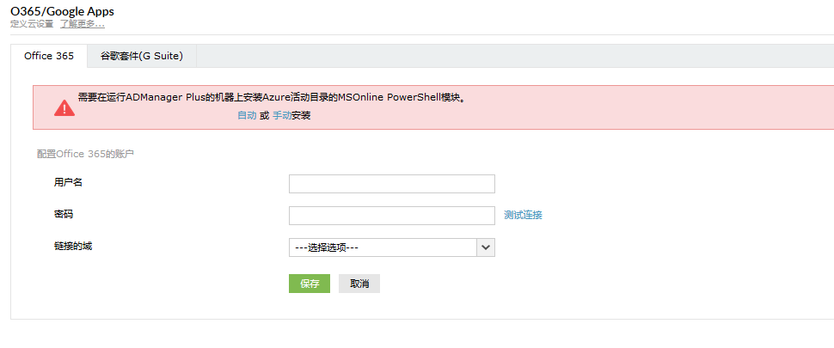Click the 取消 button

359,284
